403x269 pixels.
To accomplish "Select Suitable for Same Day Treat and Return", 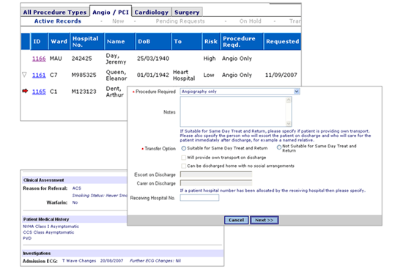I will [183, 148].
